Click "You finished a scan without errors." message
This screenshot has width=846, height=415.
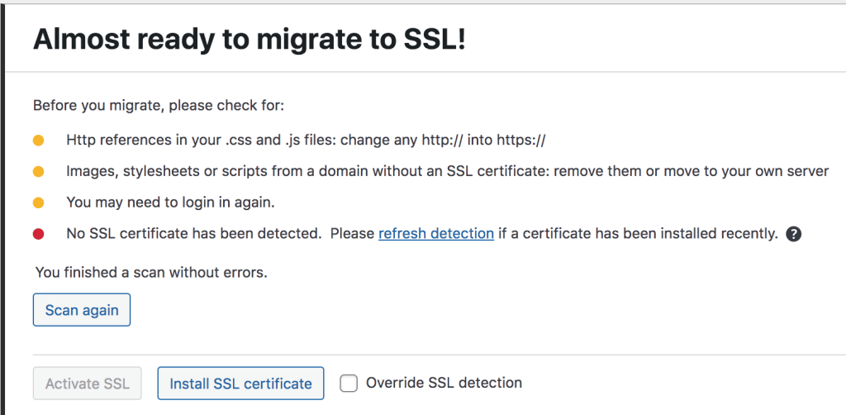(151, 272)
